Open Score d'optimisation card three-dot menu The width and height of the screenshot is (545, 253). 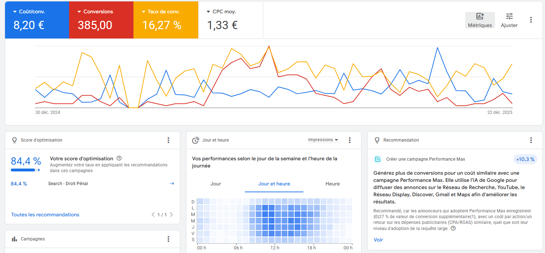[168, 140]
